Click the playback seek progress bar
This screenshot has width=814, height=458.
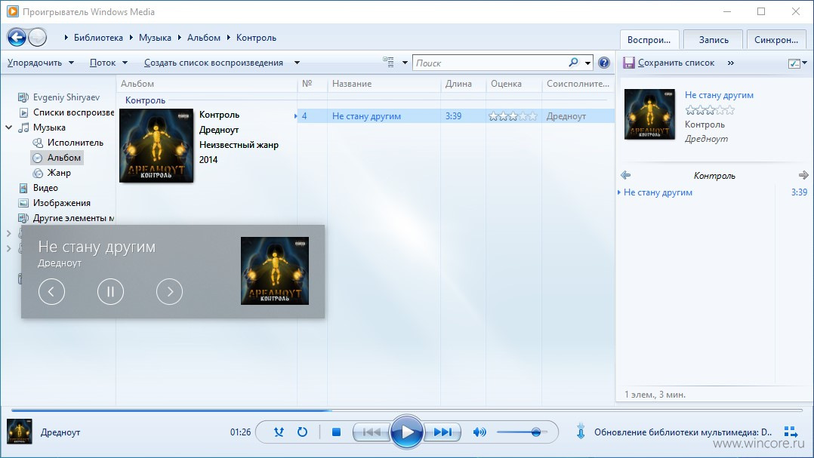(x=406, y=410)
